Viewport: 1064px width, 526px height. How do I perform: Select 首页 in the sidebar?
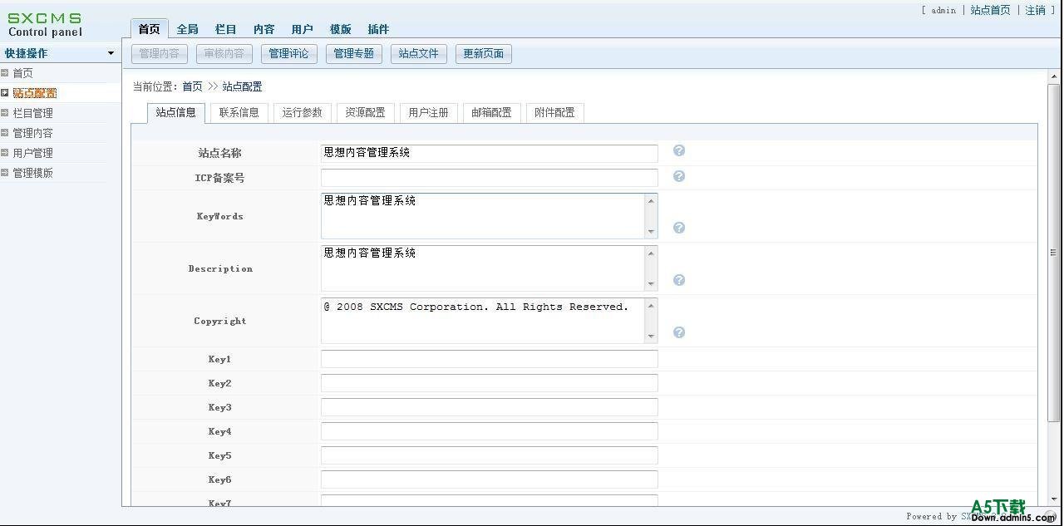[22, 73]
